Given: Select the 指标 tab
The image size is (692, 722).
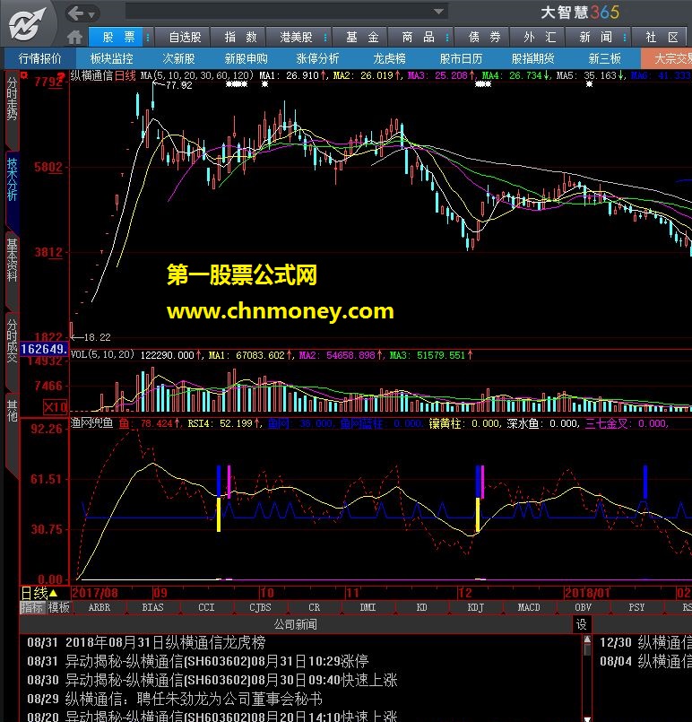Looking at the screenshot, I should coord(31,607).
